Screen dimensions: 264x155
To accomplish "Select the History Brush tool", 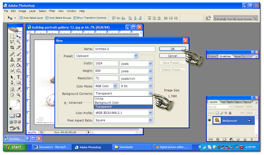I will [18, 59].
